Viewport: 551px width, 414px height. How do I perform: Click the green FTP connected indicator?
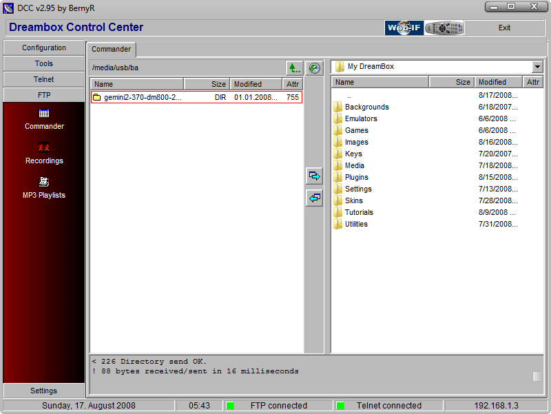click(x=230, y=406)
